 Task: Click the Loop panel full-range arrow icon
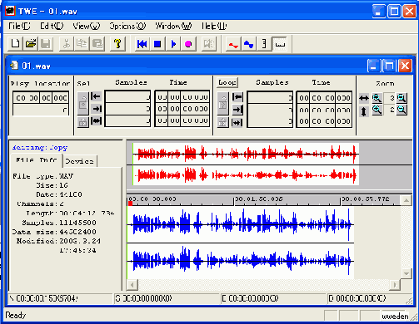237,122
